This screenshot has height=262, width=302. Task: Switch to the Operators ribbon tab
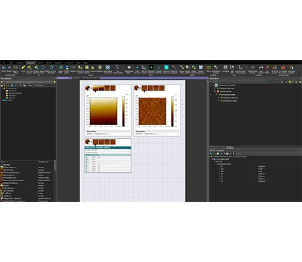point(31,63)
